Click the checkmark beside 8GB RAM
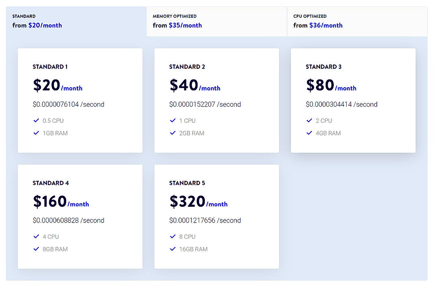 (36, 249)
